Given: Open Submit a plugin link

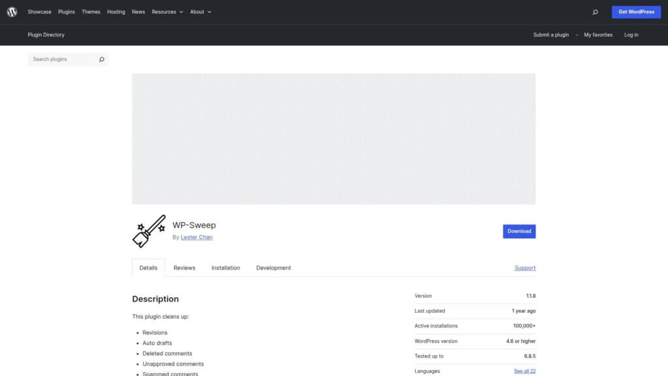Looking at the screenshot, I should (x=551, y=35).
